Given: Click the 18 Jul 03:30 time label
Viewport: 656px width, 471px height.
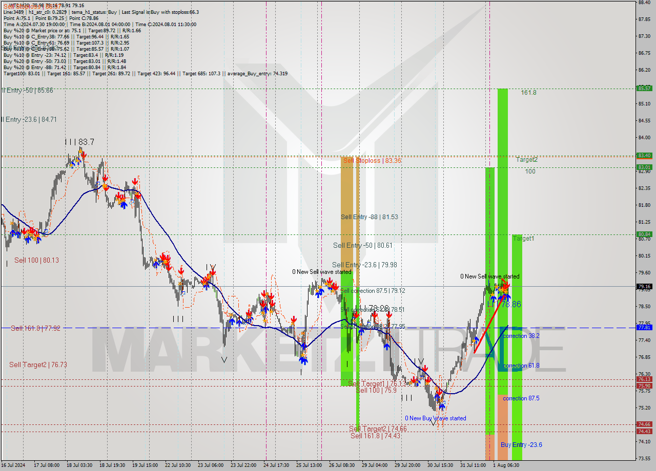Looking at the screenshot, I should coord(78,466).
